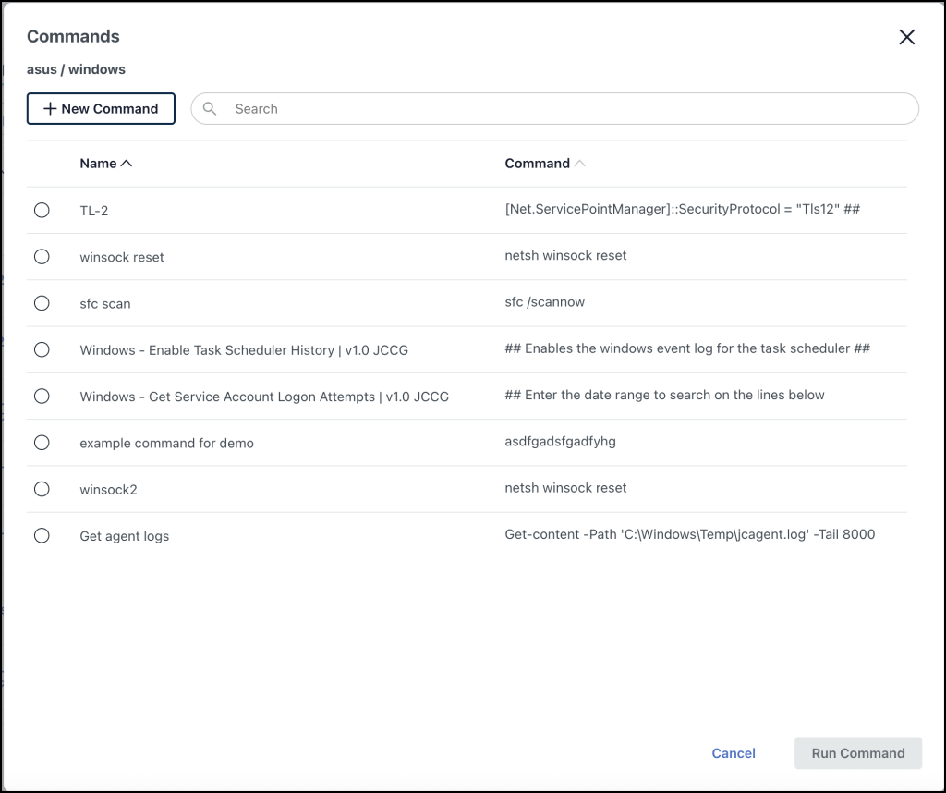Select example command for demo radio button
Screen dimensions: 946x793
click(x=42, y=443)
